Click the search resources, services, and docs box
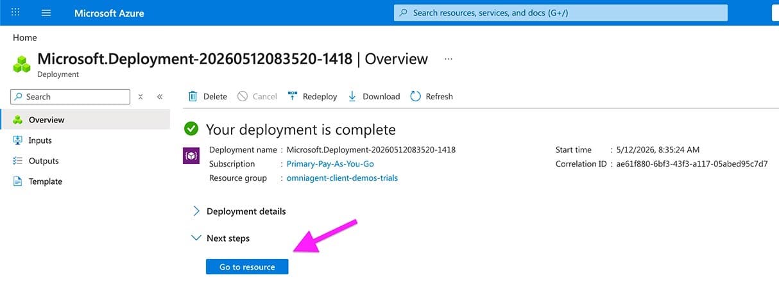This screenshot has width=779, height=291. pyautogui.click(x=560, y=13)
